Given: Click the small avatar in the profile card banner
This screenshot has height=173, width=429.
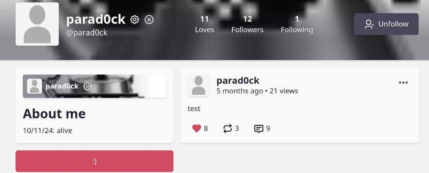Looking at the screenshot, I should (x=34, y=86).
